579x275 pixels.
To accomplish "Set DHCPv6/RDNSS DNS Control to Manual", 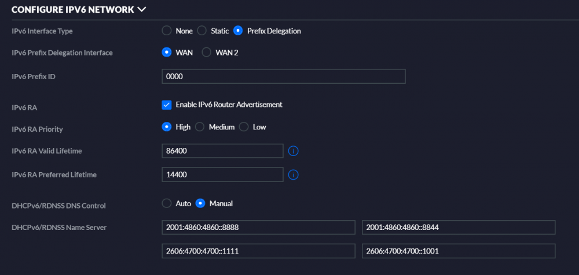I will tap(200, 203).
